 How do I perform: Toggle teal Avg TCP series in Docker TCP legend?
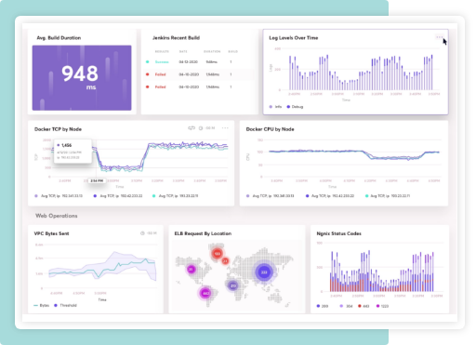[x=175, y=196]
